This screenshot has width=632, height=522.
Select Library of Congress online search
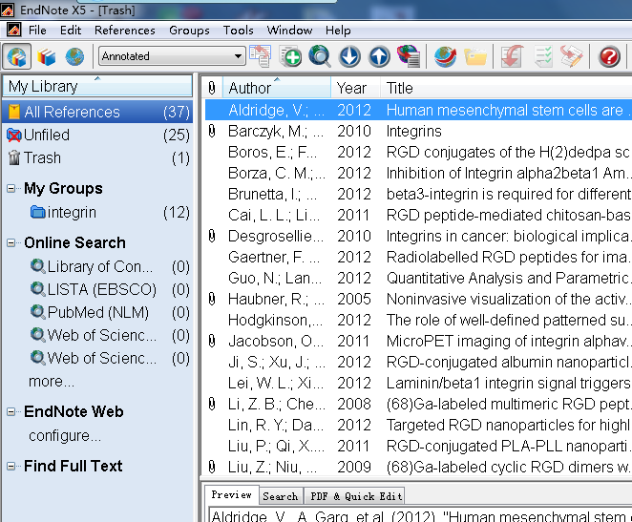pos(97,266)
